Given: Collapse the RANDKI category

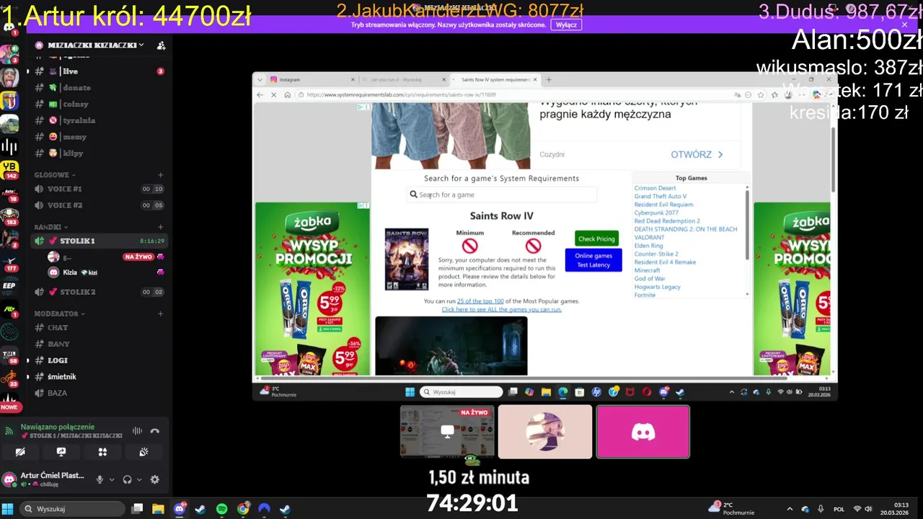Looking at the screenshot, I should (50, 227).
